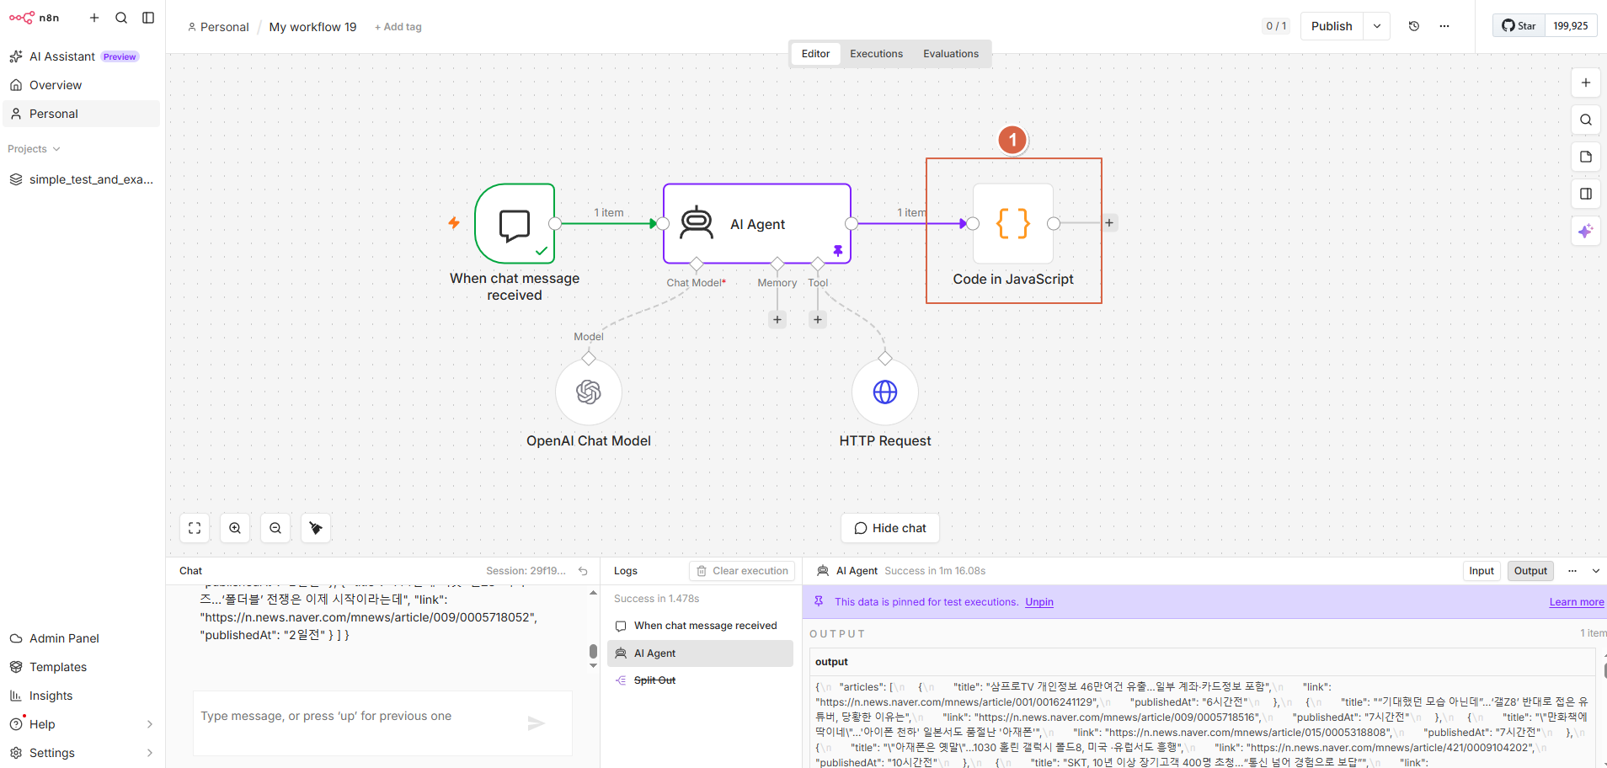
Task: Add a Memory sub-node plus button
Action: coord(777,319)
